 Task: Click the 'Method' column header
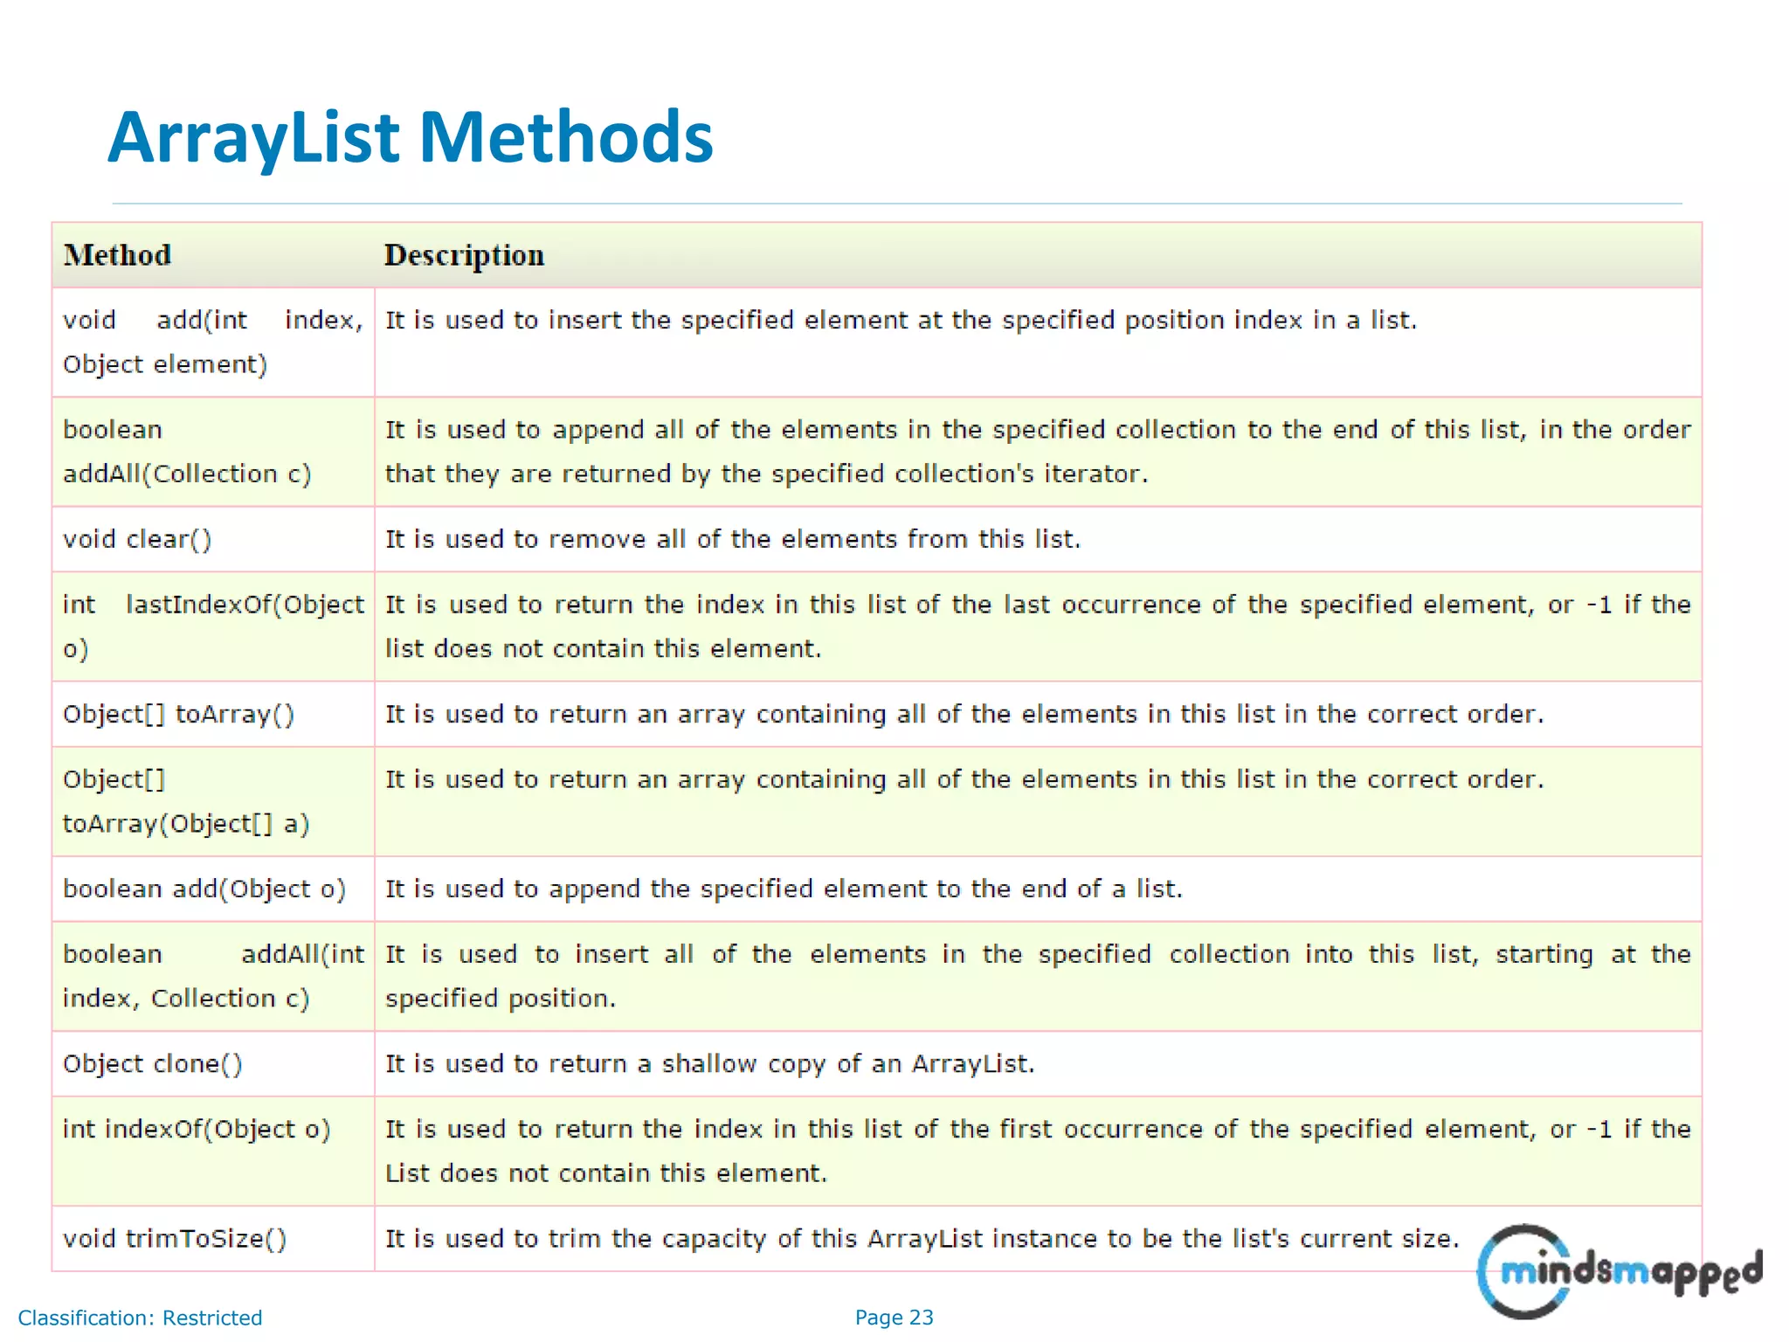(x=117, y=255)
